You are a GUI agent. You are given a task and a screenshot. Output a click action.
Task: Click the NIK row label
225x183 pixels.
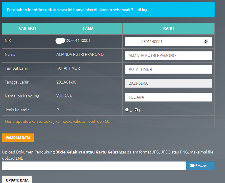pyautogui.click(x=8, y=41)
